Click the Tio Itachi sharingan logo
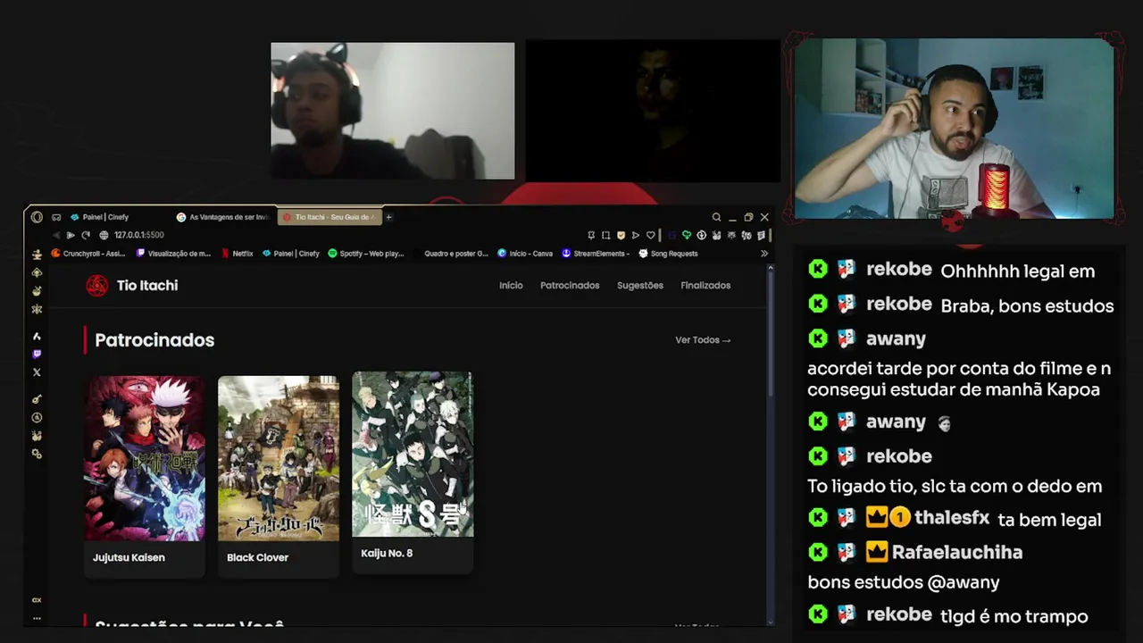Screen dimensions: 1143x643 [96, 286]
